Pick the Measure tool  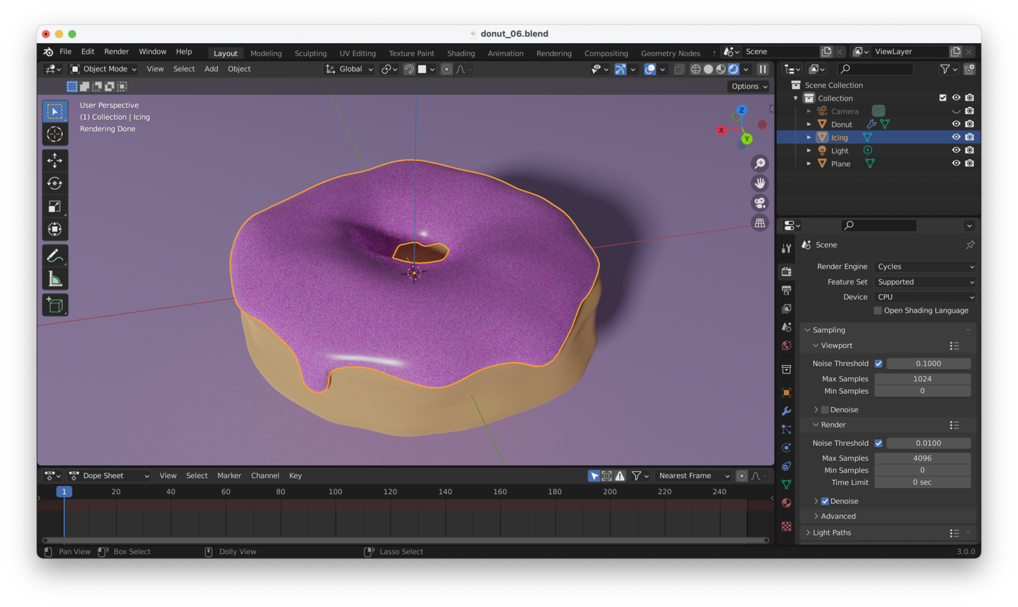54,277
